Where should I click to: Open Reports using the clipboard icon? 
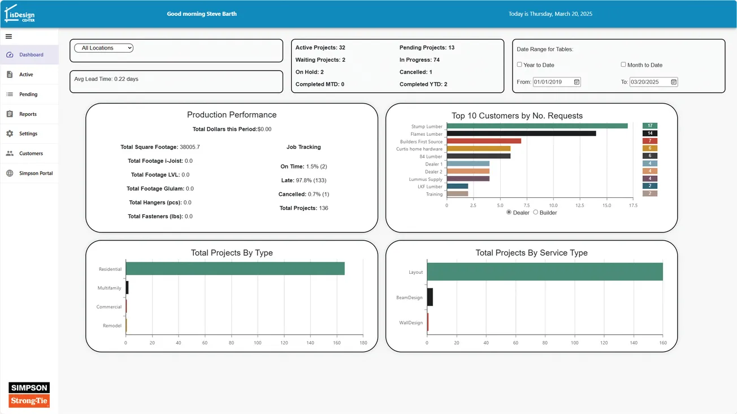coord(10,114)
